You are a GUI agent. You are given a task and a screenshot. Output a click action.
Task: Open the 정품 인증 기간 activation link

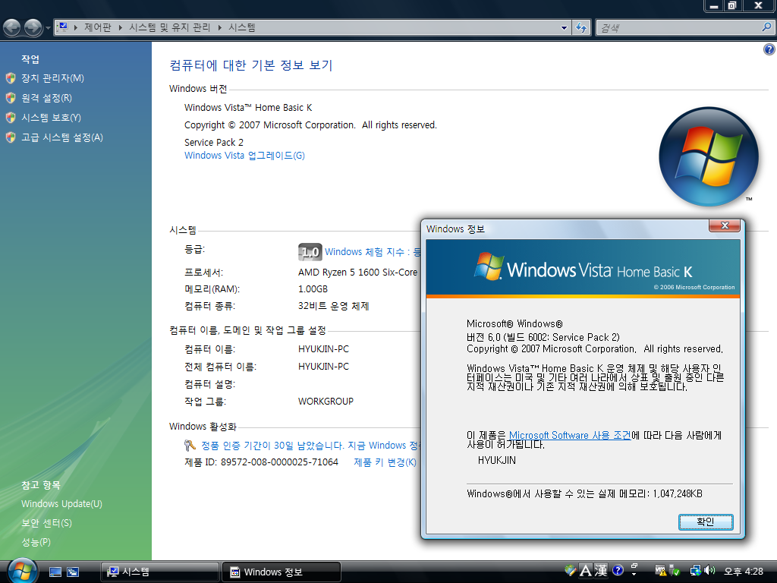[x=310, y=446]
